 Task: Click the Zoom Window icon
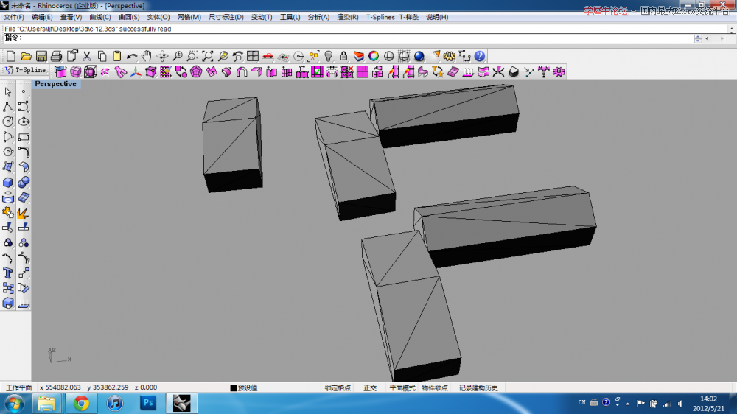tap(192, 57)
